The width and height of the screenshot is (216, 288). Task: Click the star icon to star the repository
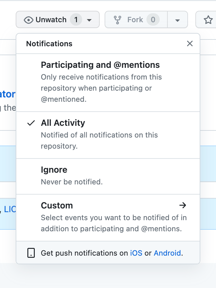tap(209, 19)
